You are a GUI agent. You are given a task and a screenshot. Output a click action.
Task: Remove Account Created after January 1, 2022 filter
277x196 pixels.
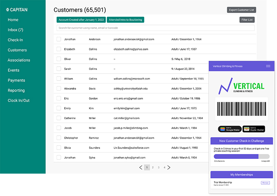[81, 20]
